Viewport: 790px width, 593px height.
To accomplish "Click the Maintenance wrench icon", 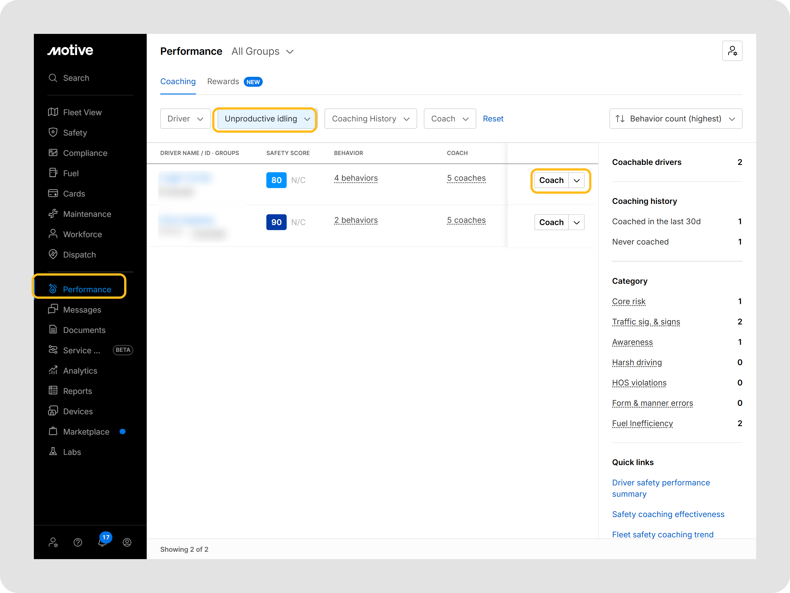I will (53, 214).
